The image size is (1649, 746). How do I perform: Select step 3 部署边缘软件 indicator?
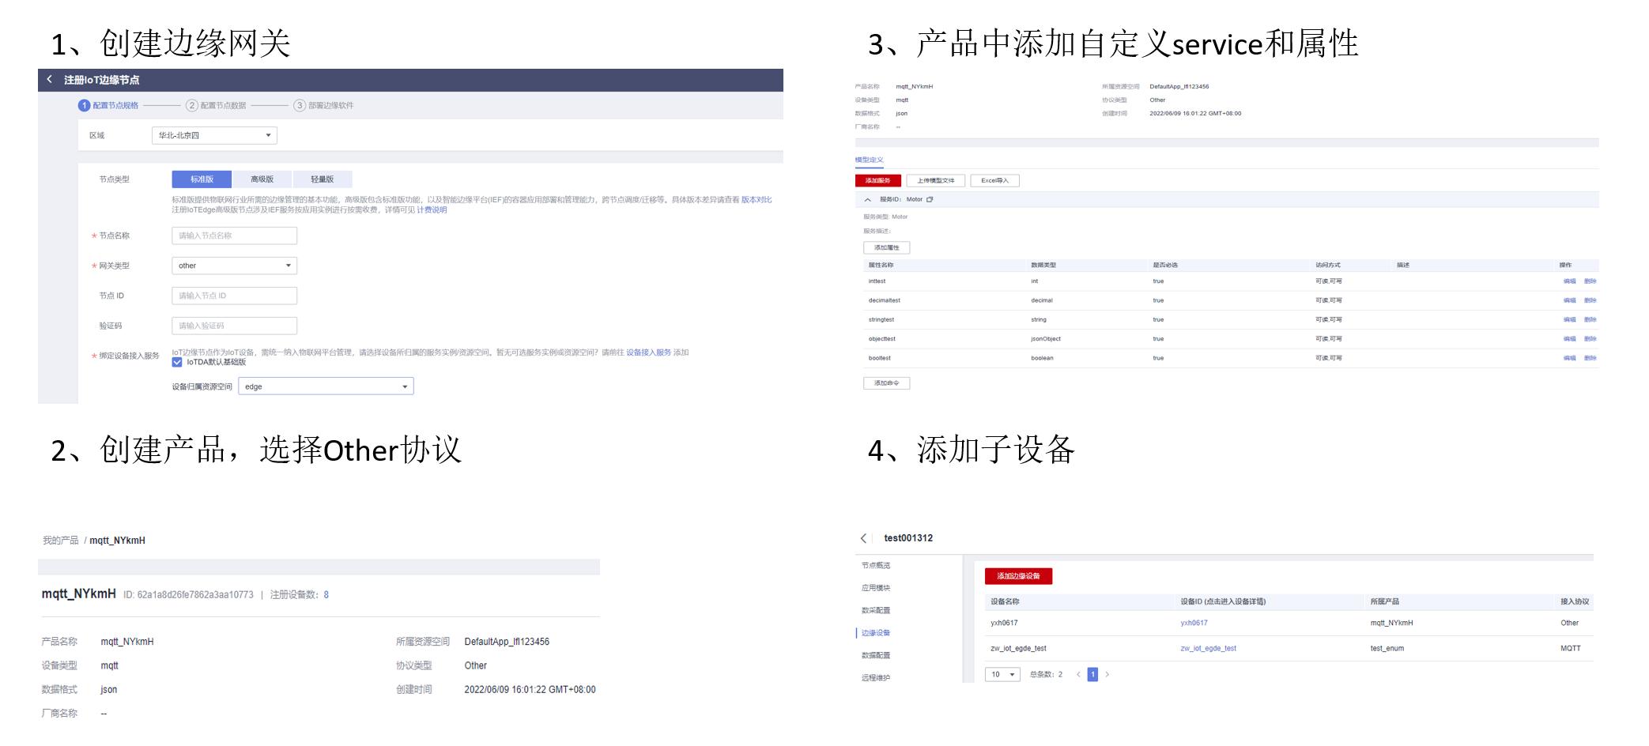point(299,104)
